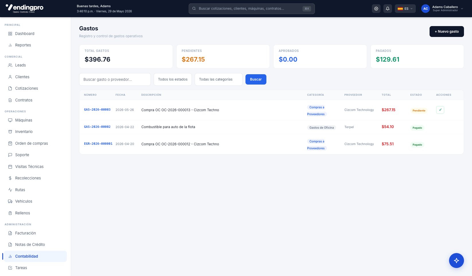Expand the Adams Caballero user menu chevron
Screen dimensions: 472x276
(462, 9)
